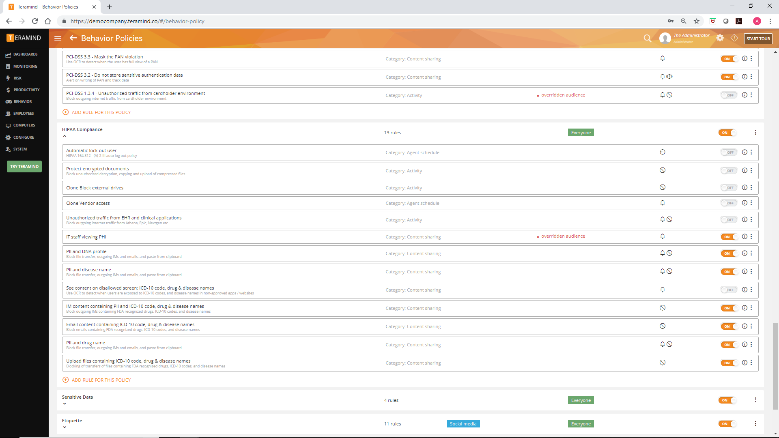Click block icon on Protect encrypted documents rule
This screenshot has height=438, width=779.
pyautogui.click(x=663, y=170)
